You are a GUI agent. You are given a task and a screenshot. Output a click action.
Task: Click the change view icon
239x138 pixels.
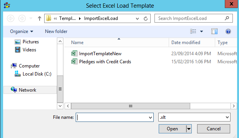click(193, 31)
